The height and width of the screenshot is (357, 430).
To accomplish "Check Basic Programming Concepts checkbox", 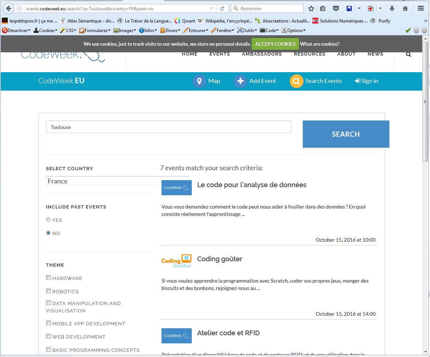I will click(x=49, y=349).
